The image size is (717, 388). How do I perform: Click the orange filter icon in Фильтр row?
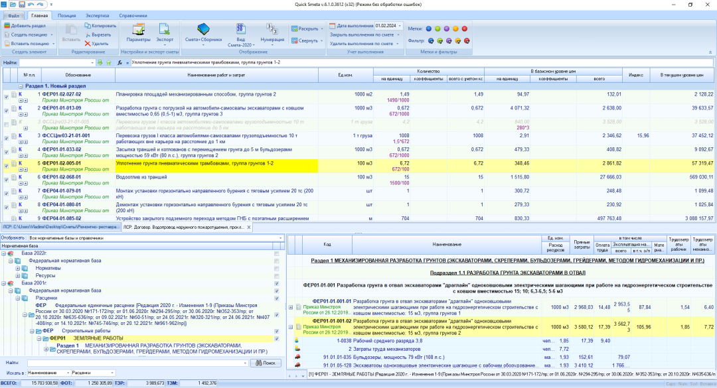coord(457,40)
